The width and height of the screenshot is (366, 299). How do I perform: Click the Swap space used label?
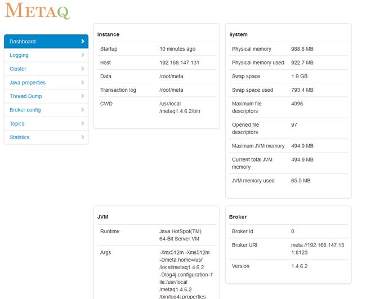(252, 90)
